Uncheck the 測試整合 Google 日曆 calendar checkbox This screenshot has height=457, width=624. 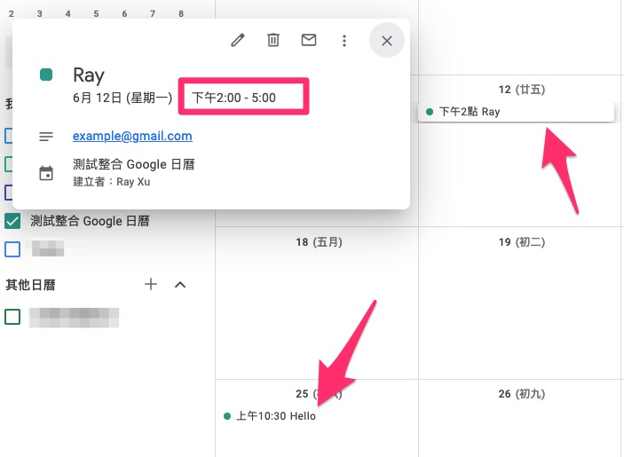tap(12, 221)
